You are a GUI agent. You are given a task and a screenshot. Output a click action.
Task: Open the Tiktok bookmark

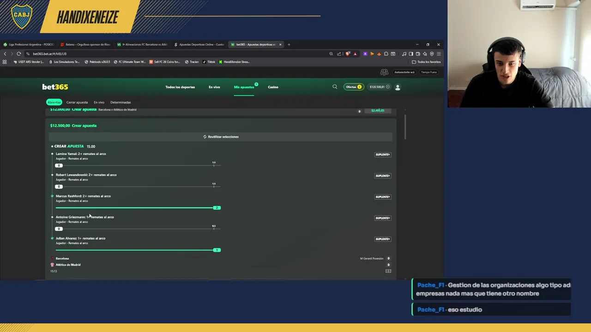point(209,62)
